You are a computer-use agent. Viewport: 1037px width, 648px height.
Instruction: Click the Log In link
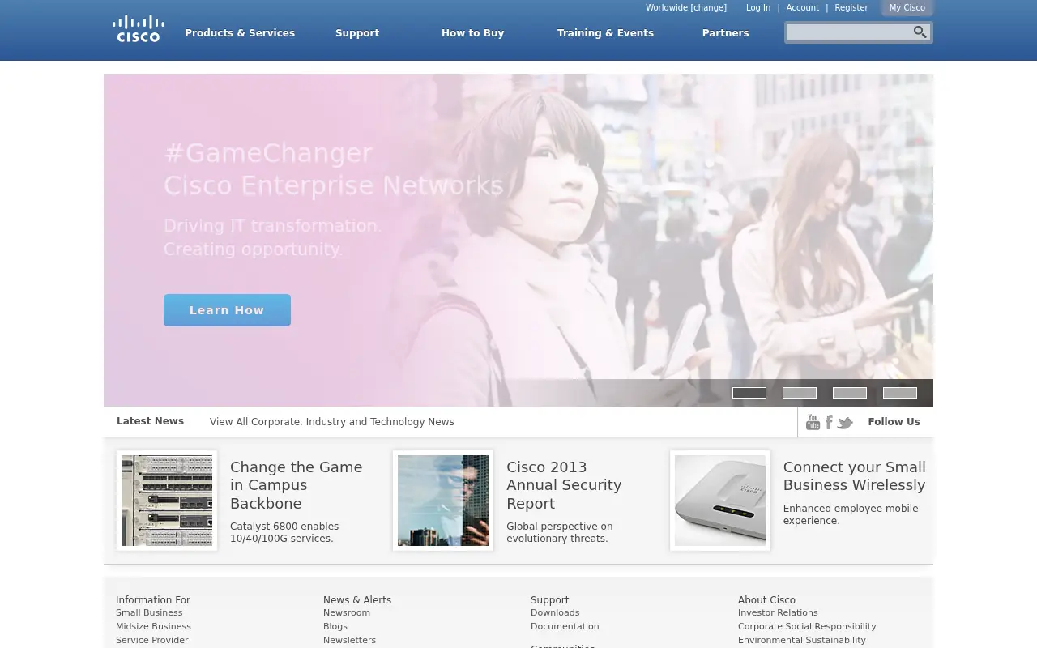[758, 8]
